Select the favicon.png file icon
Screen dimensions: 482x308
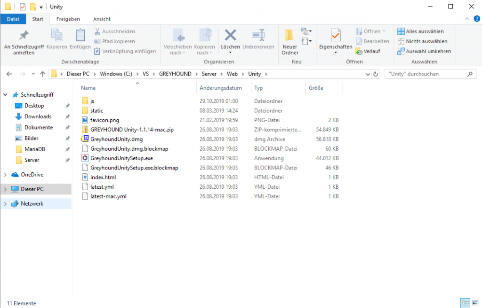point(85,120)
